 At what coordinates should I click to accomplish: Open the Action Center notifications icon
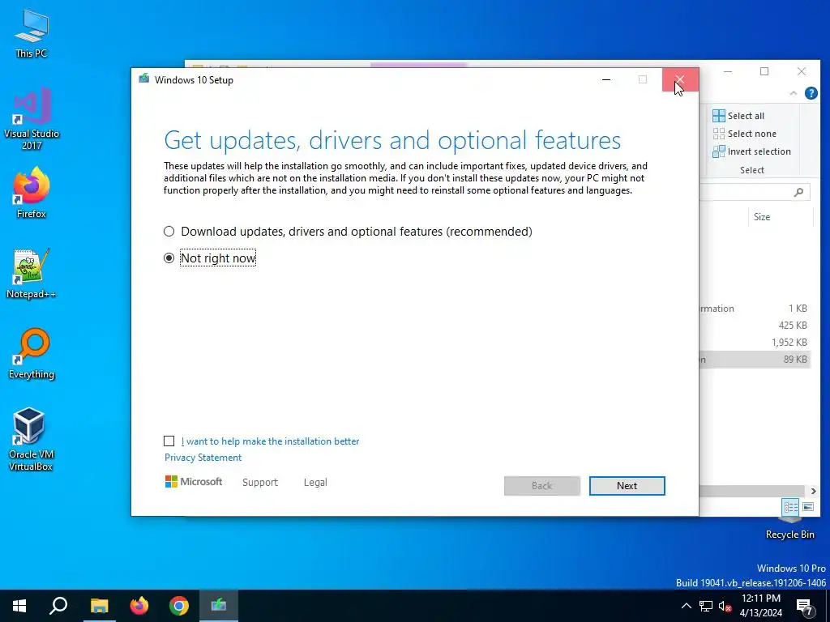pyautogui.click(x=805, y=606)
